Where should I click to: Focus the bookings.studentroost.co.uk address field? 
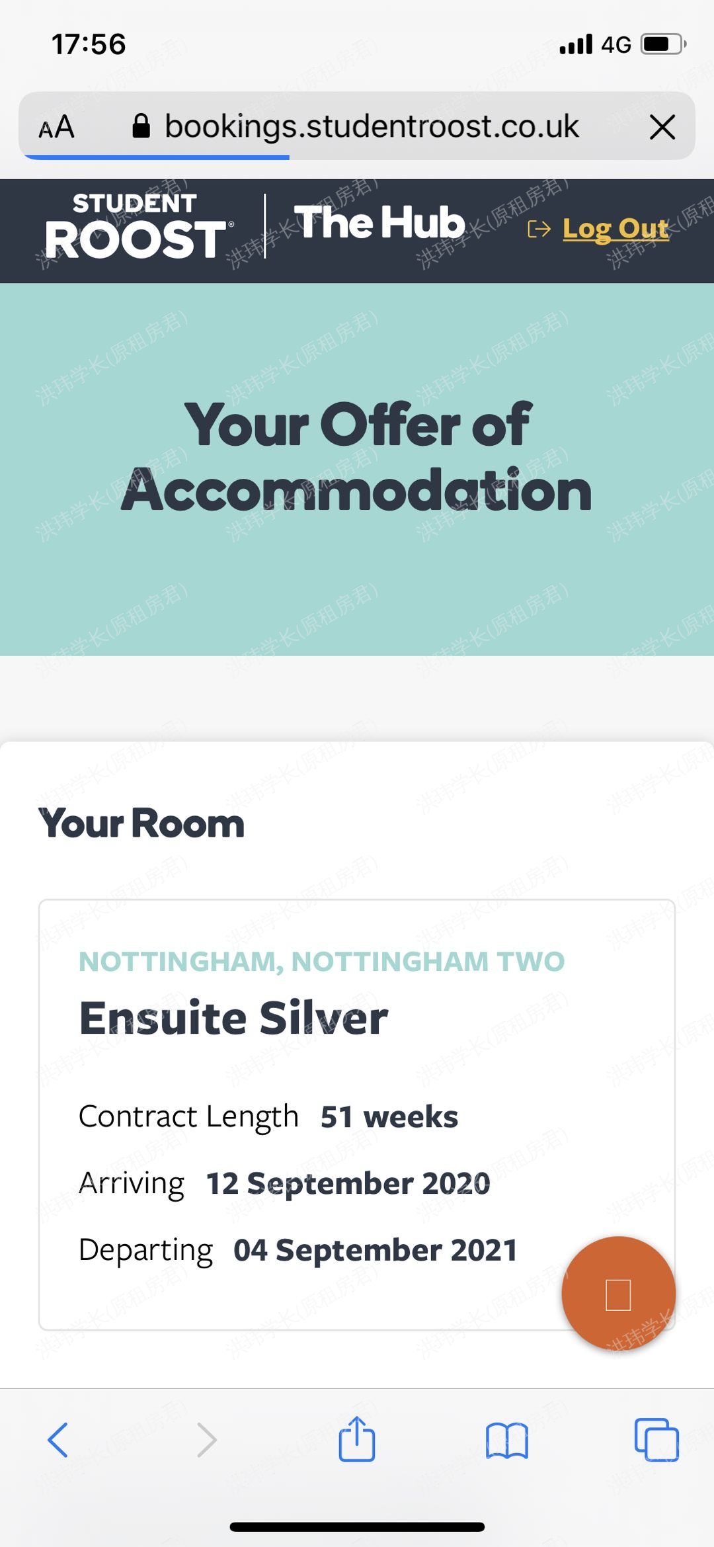pos(372,126)
